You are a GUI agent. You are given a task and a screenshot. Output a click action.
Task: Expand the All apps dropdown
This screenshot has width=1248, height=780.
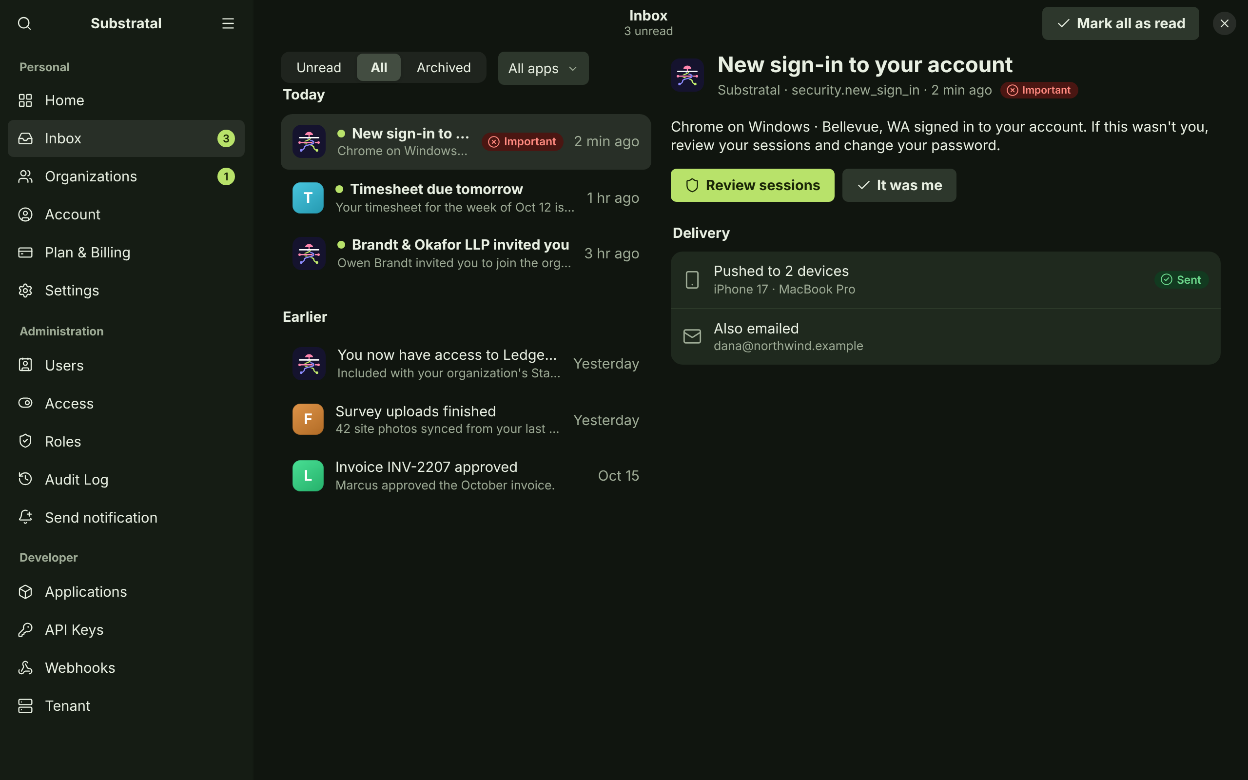click(543, 68)
